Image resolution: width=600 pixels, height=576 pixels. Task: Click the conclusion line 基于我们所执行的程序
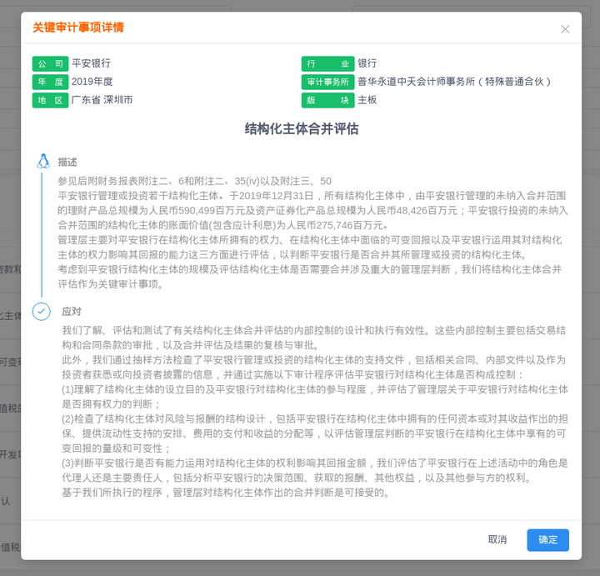tap(226, 493)
